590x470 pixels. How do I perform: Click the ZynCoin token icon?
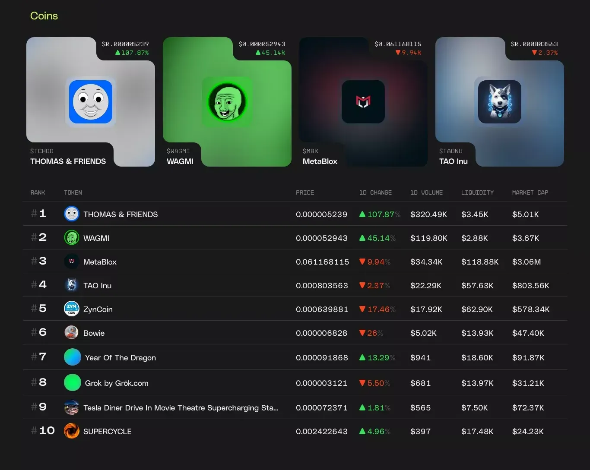(x=72, y=309)
